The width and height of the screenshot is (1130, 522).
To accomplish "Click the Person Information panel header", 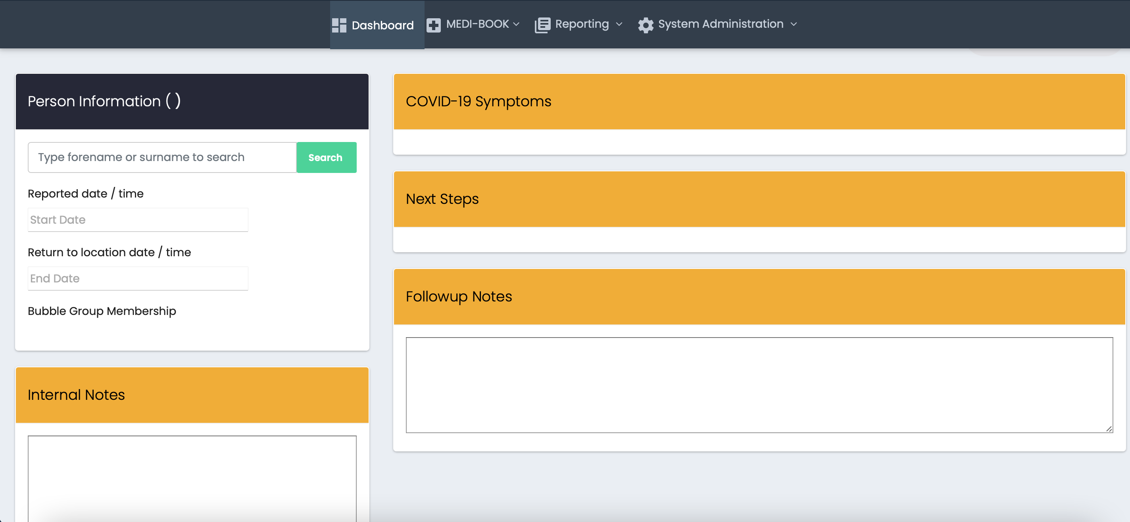I will [192, 101].
